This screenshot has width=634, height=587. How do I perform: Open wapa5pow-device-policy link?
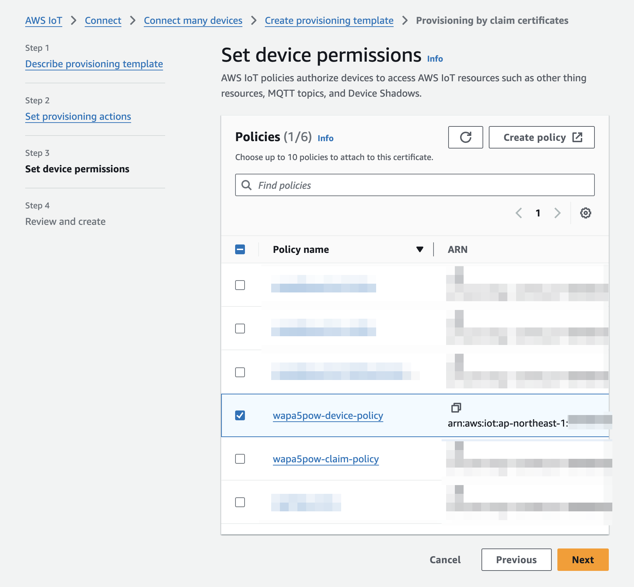tap(328, 416)
